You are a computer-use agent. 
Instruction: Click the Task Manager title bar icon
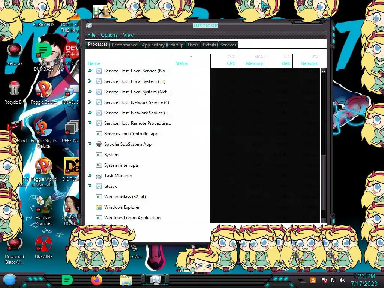[x=89, y=25]
